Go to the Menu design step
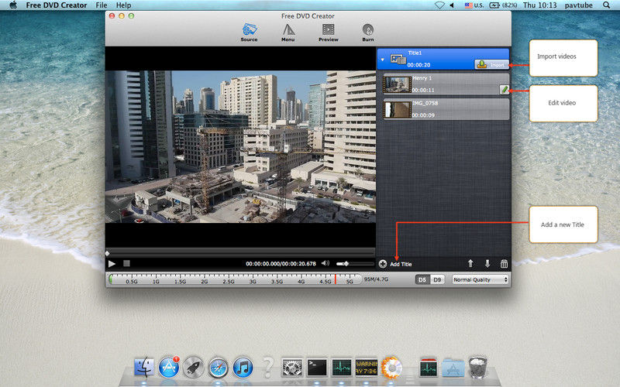Screen dimensions: 620x387 288,32
